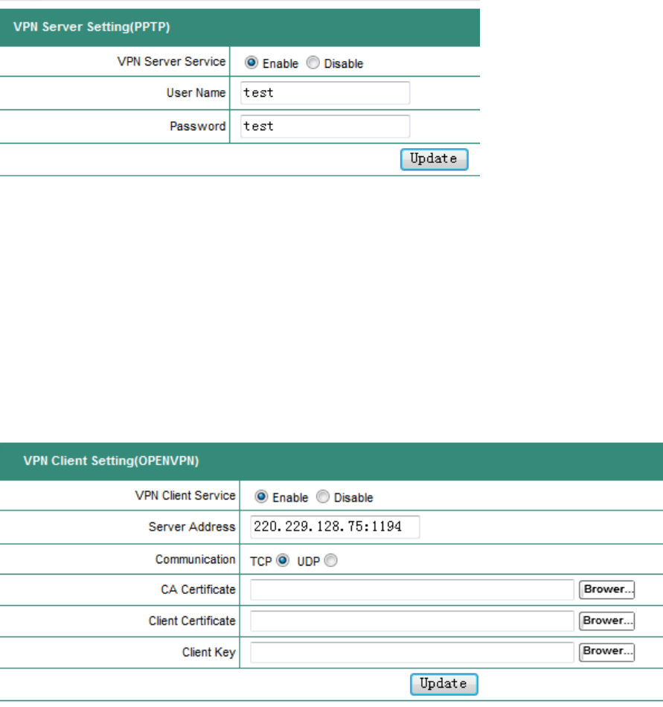The height and width of the screenshot is (707, 663).
Task: Click Update in PPTP server section
Action: click(434, 159)
